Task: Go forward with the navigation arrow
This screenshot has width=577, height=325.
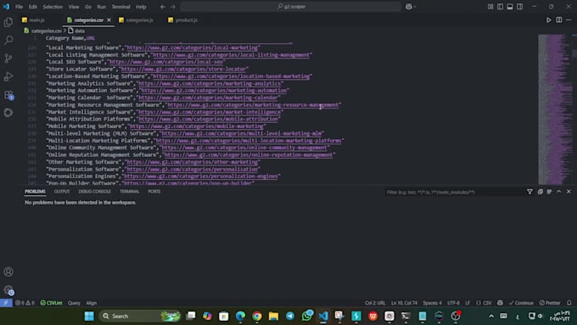Action: [173, 7]
